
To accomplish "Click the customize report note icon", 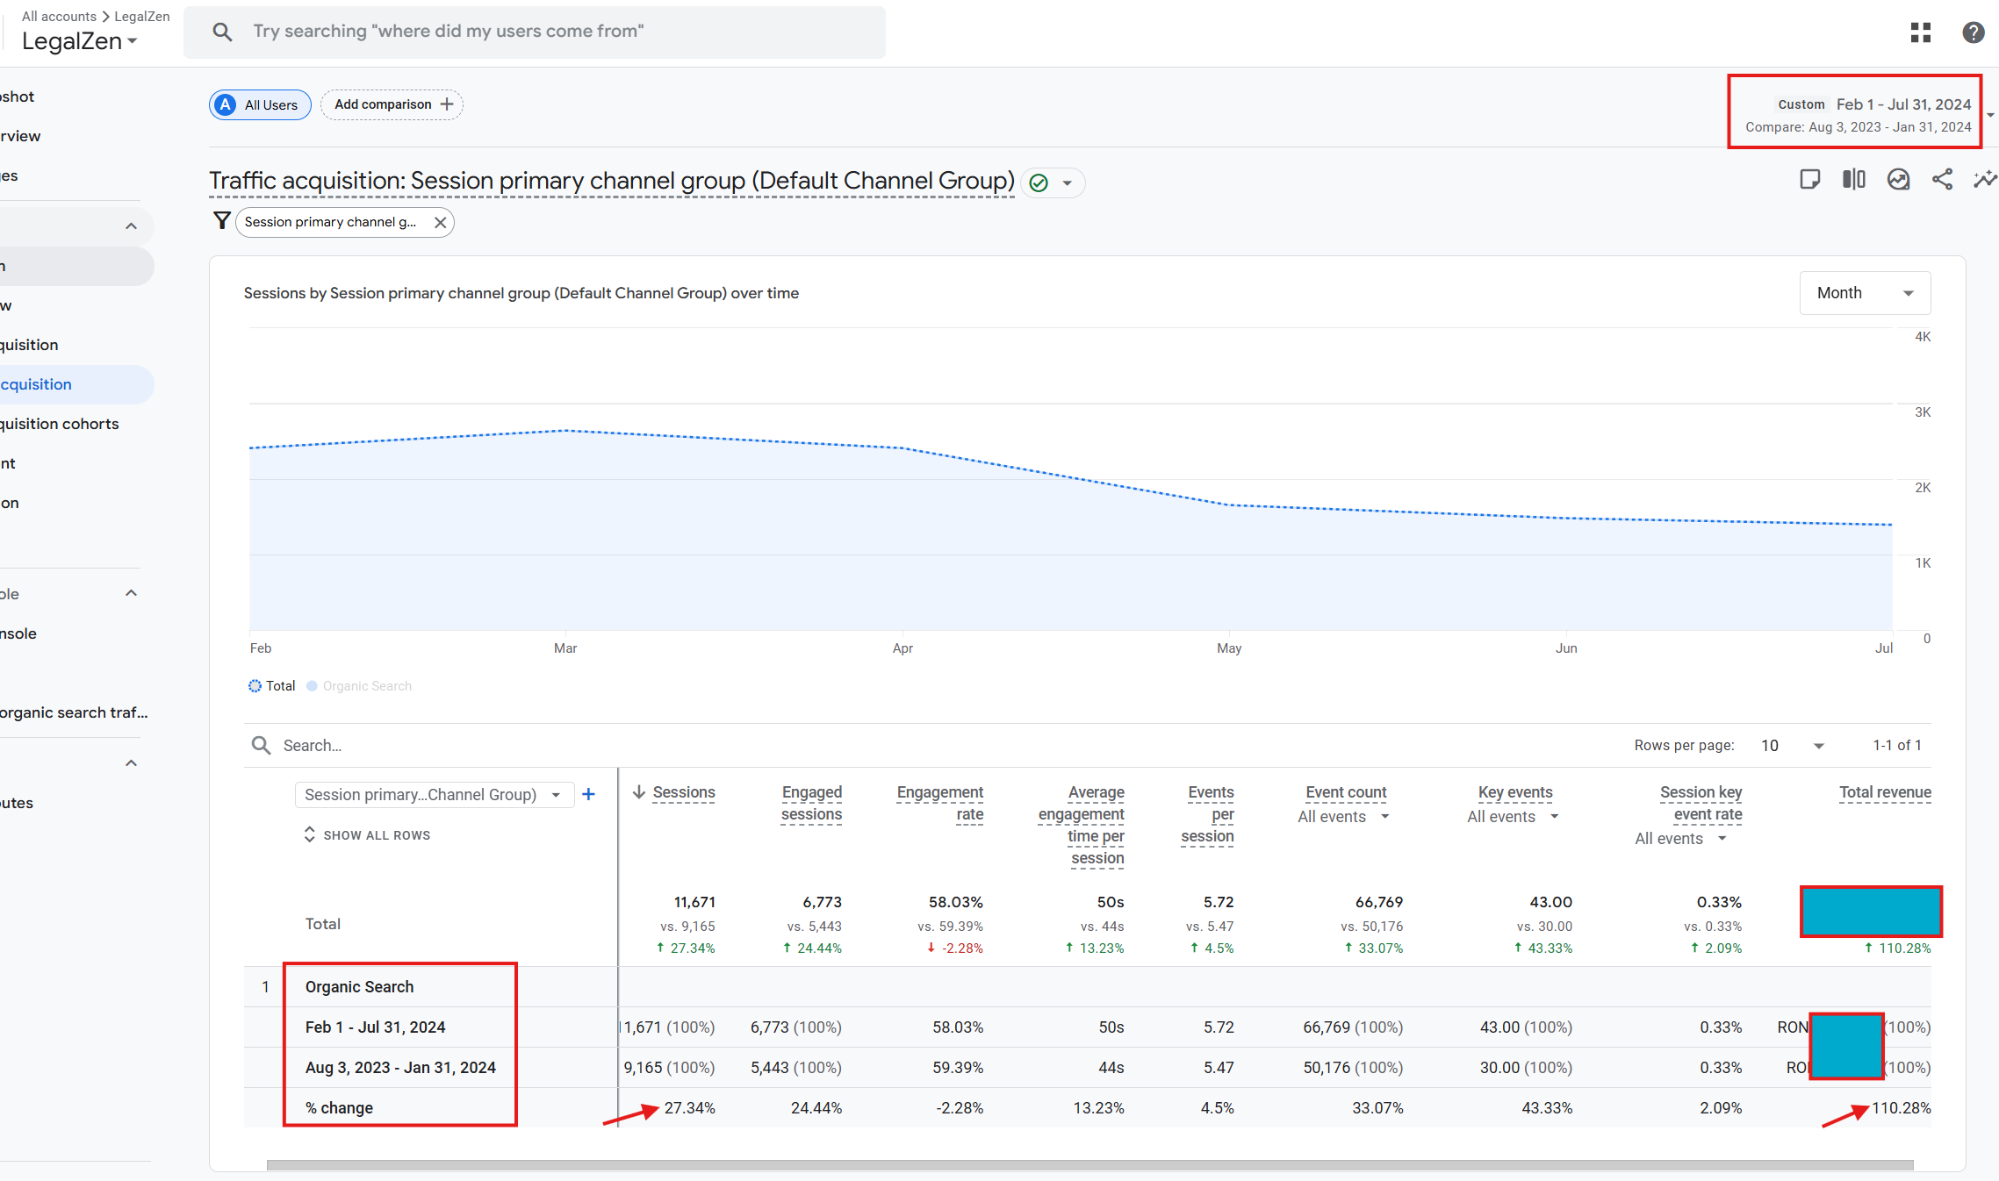I will tap(1809, 180).
